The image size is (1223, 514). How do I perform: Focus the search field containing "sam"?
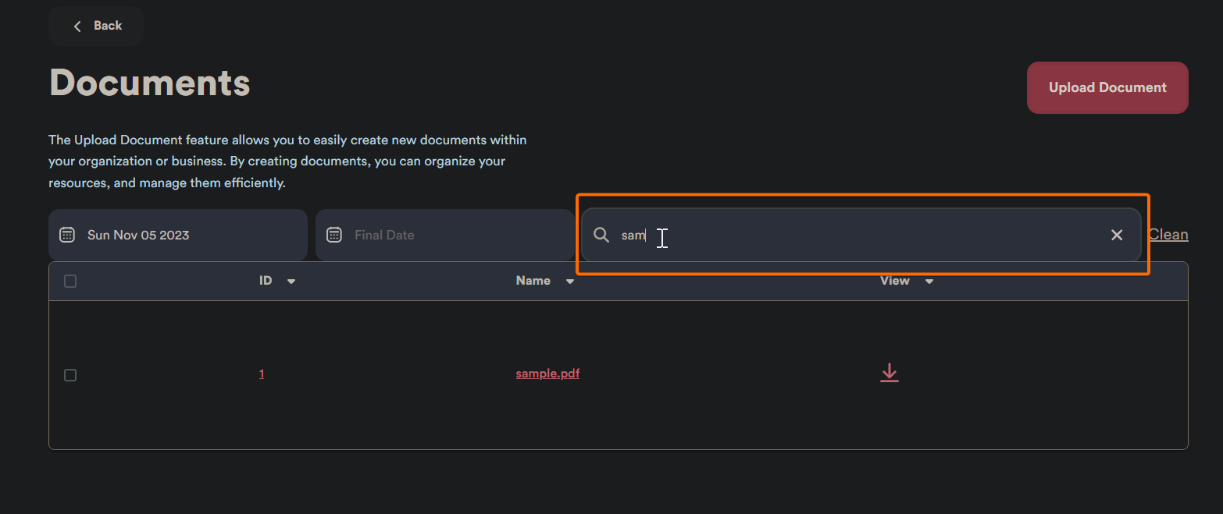point(859,235)
